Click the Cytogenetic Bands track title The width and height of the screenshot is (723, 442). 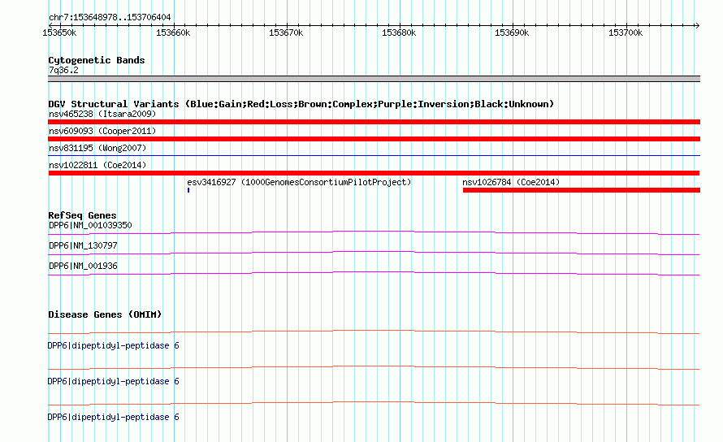(x=97, y=60)
